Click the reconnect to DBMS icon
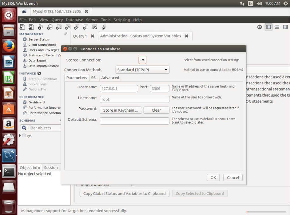The image size is (290, 215). tap(104, 27)
